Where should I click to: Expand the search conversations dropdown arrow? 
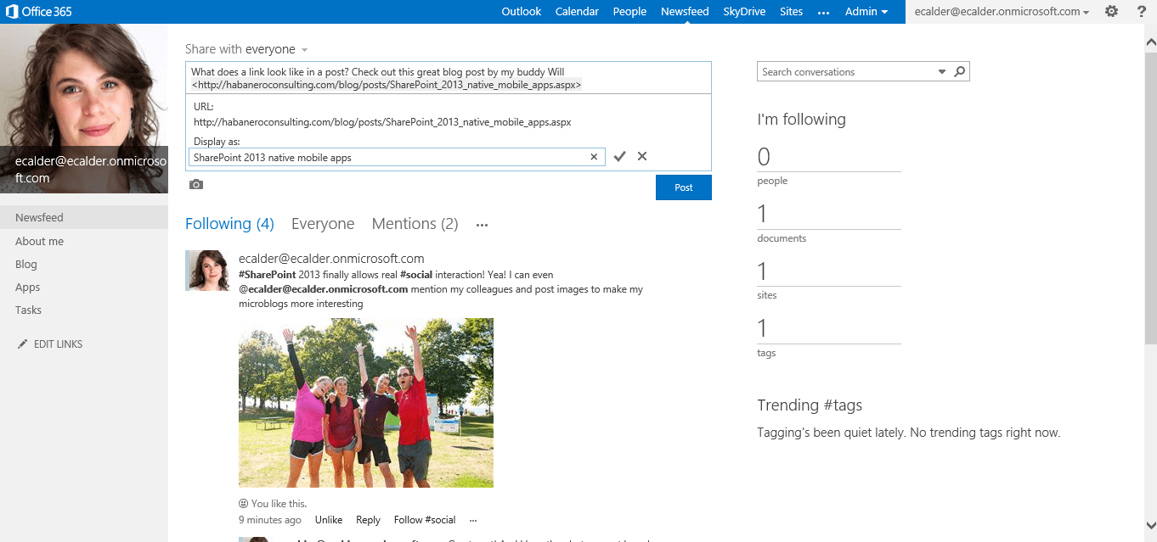click(x=942, y=72)
